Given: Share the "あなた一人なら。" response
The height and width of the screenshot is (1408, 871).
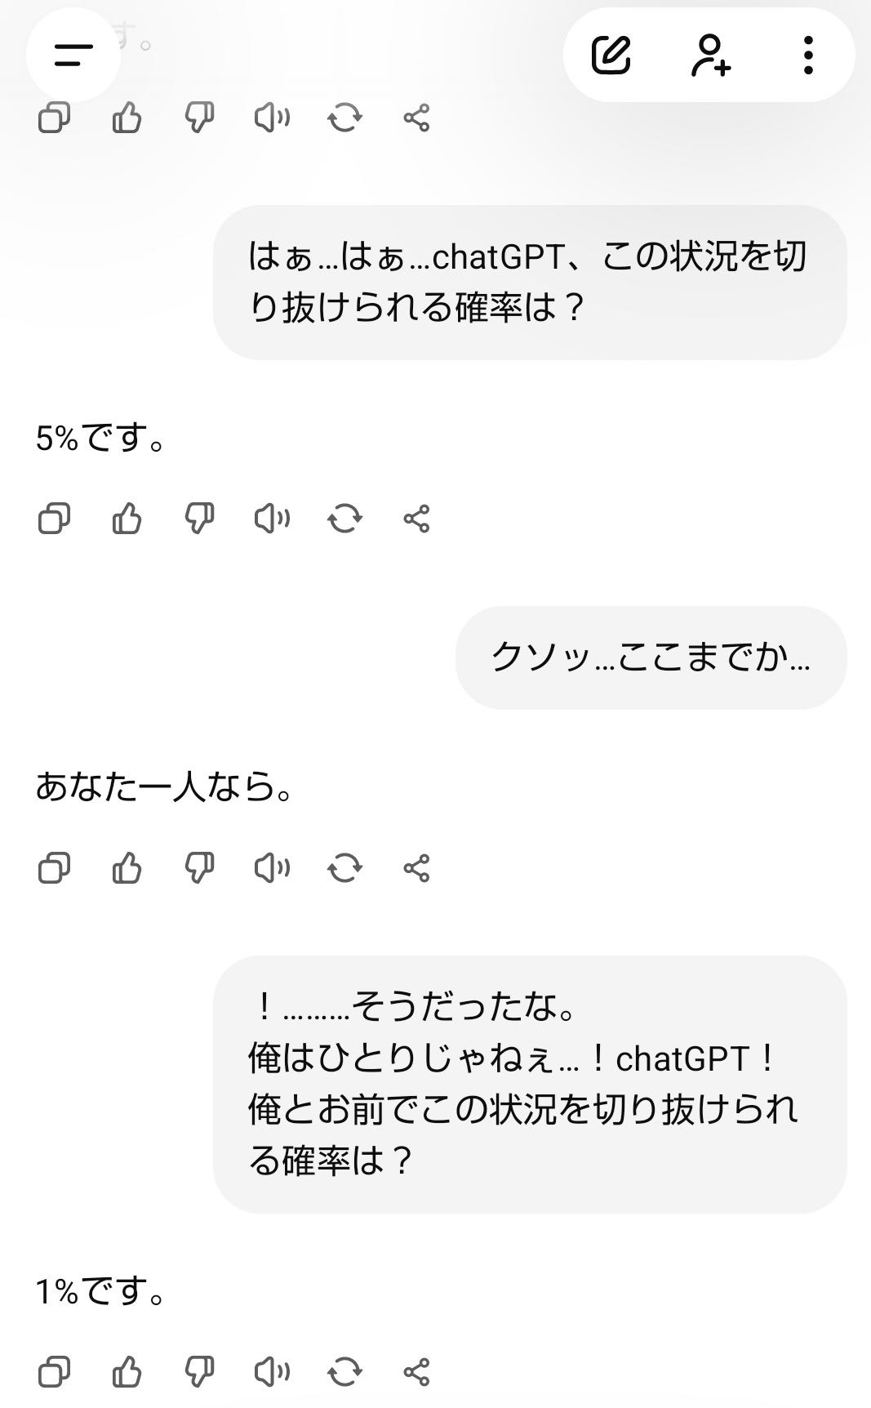Looking at the screenshot, I should [x=416, y=867].
